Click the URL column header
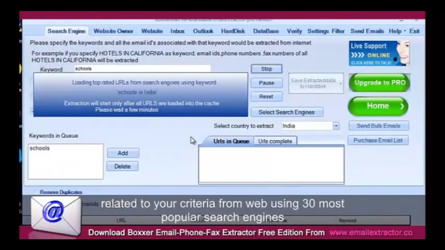Viewport: 445px width, 250px height. tap(121, 220)
